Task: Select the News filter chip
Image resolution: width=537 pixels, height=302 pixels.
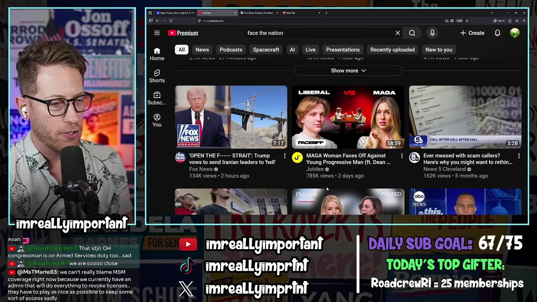Action: click(x=202, y=49)
